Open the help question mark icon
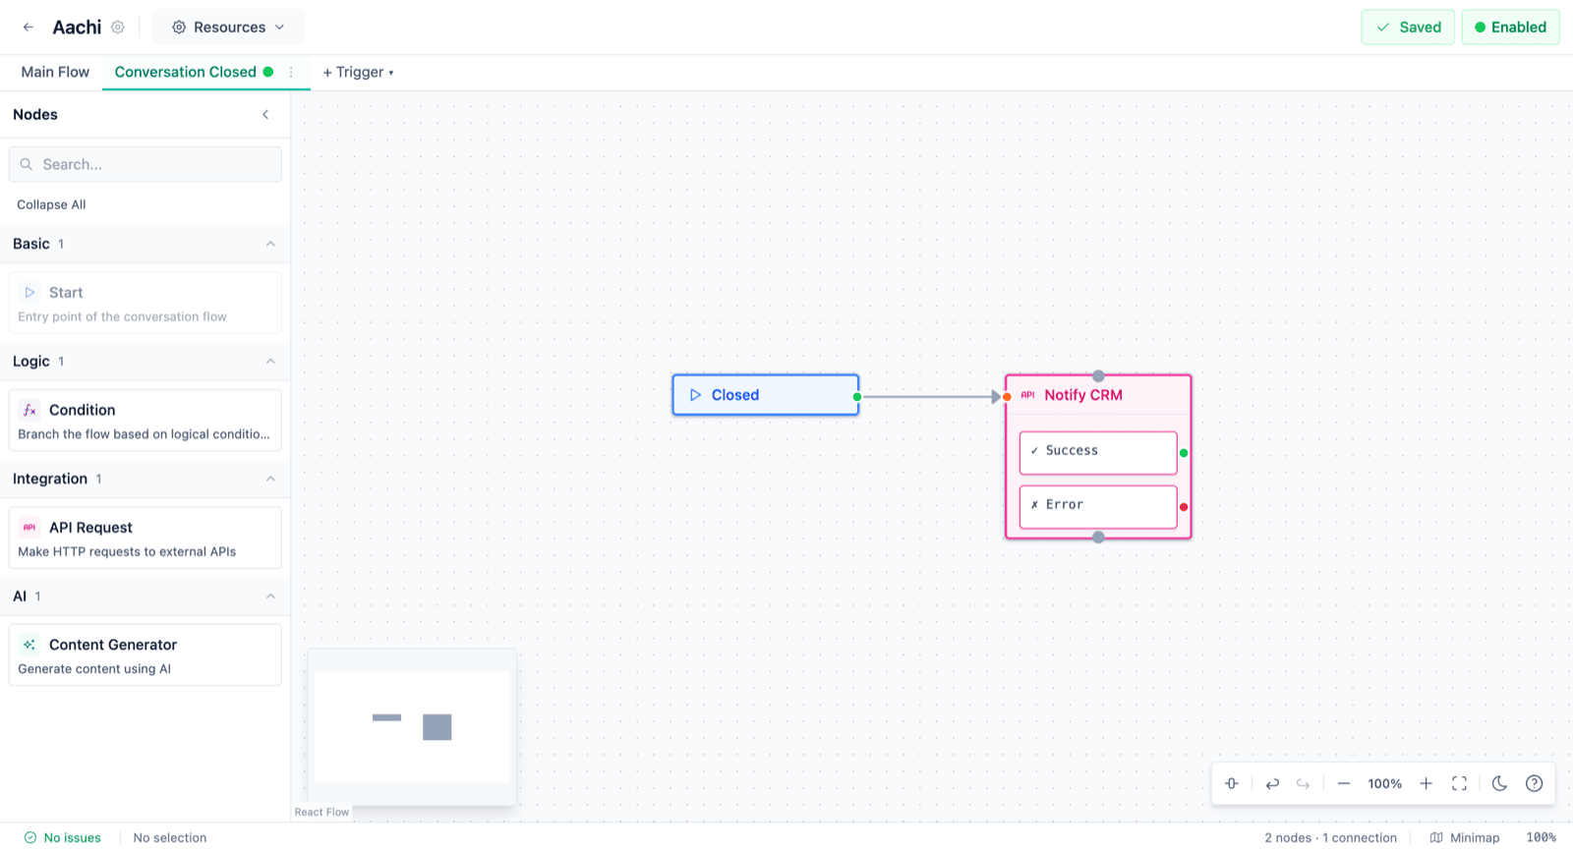The width and height of the screenshot is (1573, 852). tap(1534, 783)
